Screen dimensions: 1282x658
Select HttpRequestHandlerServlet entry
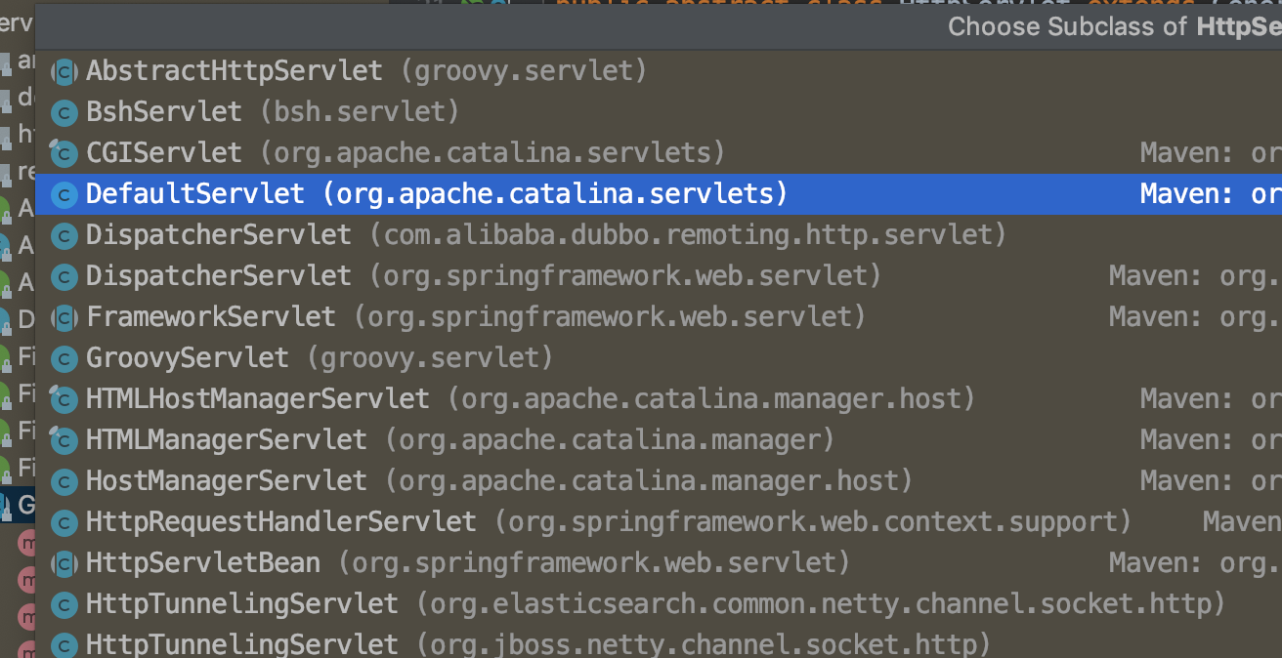click(659, 522)
